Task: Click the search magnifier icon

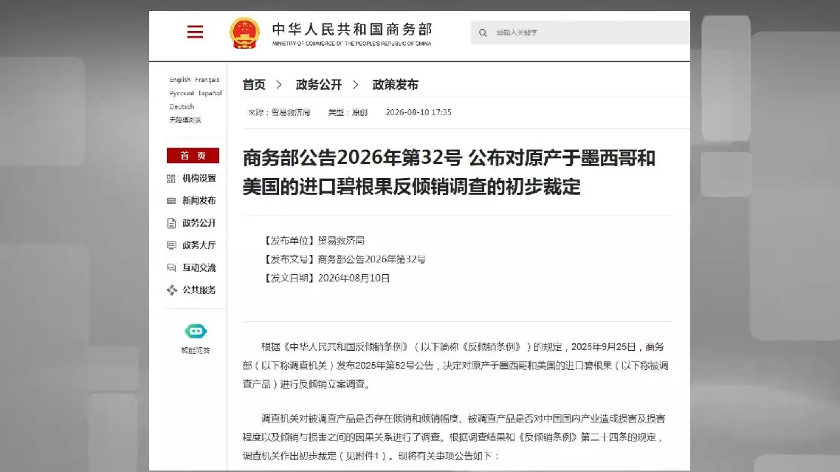Action: (x=483, y=33)
